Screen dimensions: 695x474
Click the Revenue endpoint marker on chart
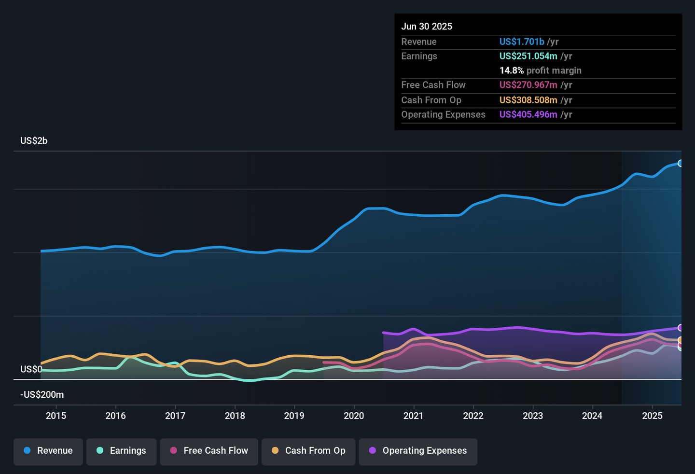tap(681, 164)
